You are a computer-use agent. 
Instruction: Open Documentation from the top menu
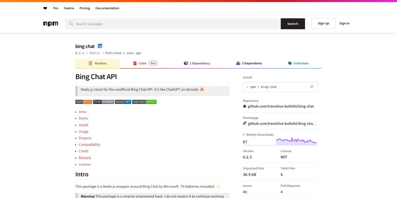tap(107, 8)
